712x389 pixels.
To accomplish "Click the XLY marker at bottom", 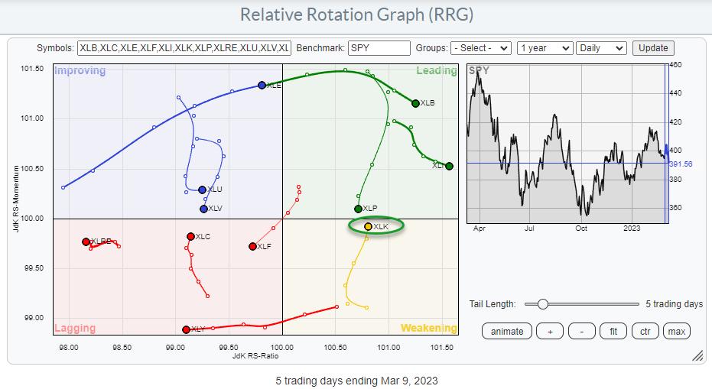I will coord(186,329).
